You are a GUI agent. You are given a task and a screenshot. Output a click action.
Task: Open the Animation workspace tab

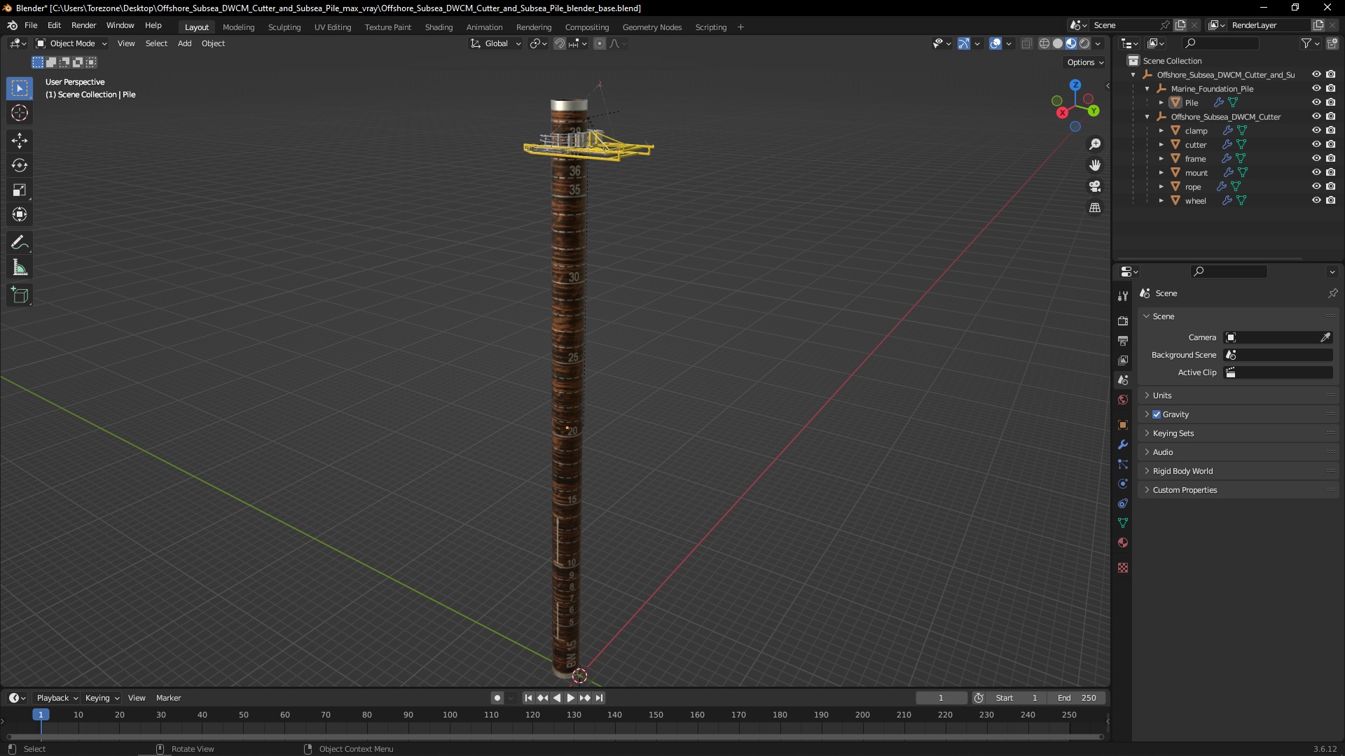(x=483, y=27)
